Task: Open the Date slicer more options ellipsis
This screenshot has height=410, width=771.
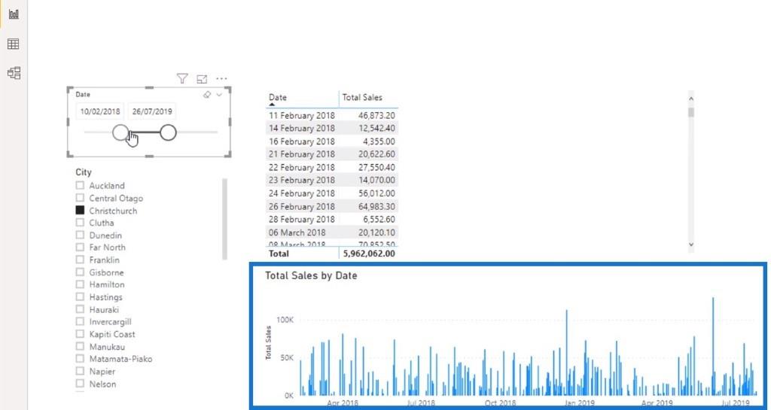Action: point(222,78)
